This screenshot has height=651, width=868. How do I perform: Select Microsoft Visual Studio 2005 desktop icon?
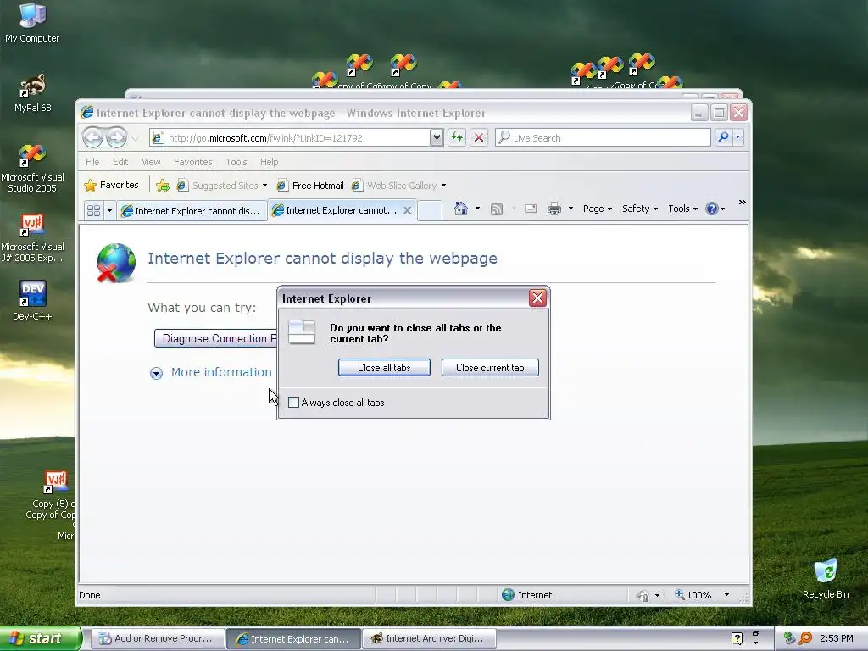[32, 168]
